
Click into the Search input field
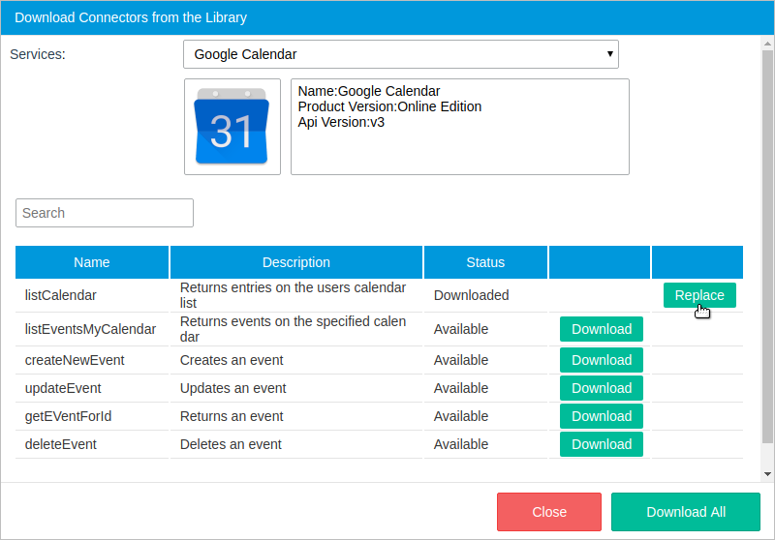pos(105,213)
